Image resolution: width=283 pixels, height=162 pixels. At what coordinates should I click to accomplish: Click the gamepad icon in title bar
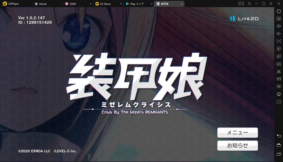(241, 4)
